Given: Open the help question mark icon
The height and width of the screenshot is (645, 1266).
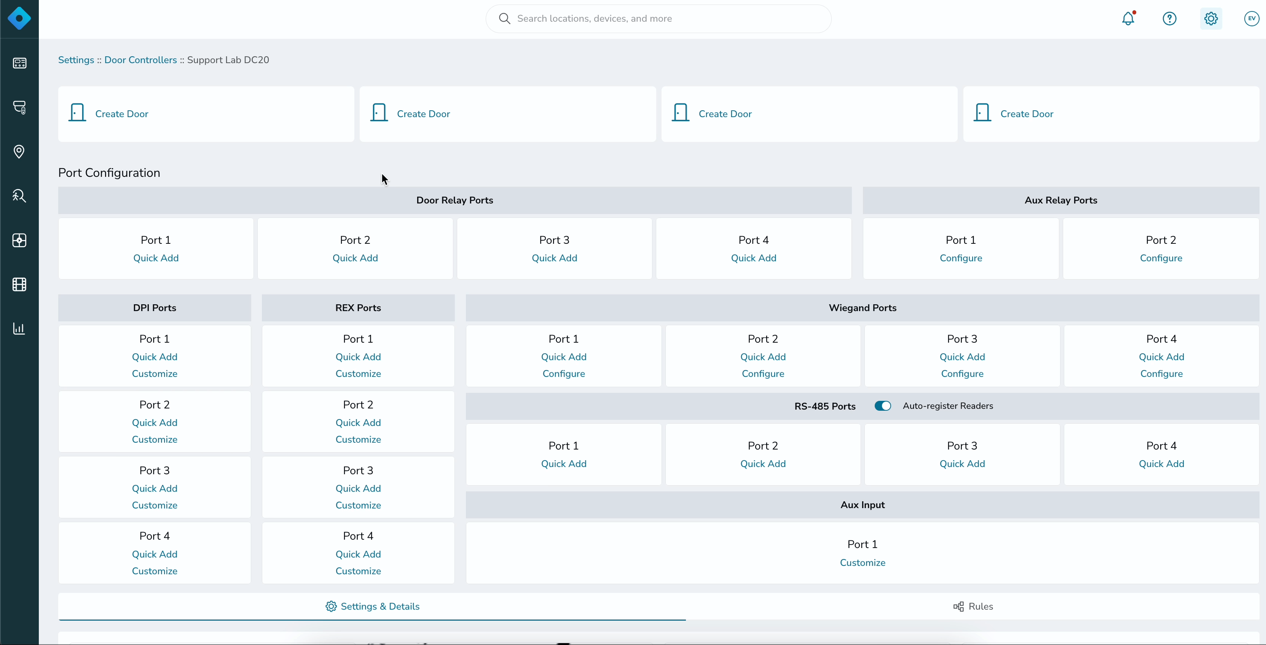Looking at the screenshot, I should click(x=1169, y=19).
